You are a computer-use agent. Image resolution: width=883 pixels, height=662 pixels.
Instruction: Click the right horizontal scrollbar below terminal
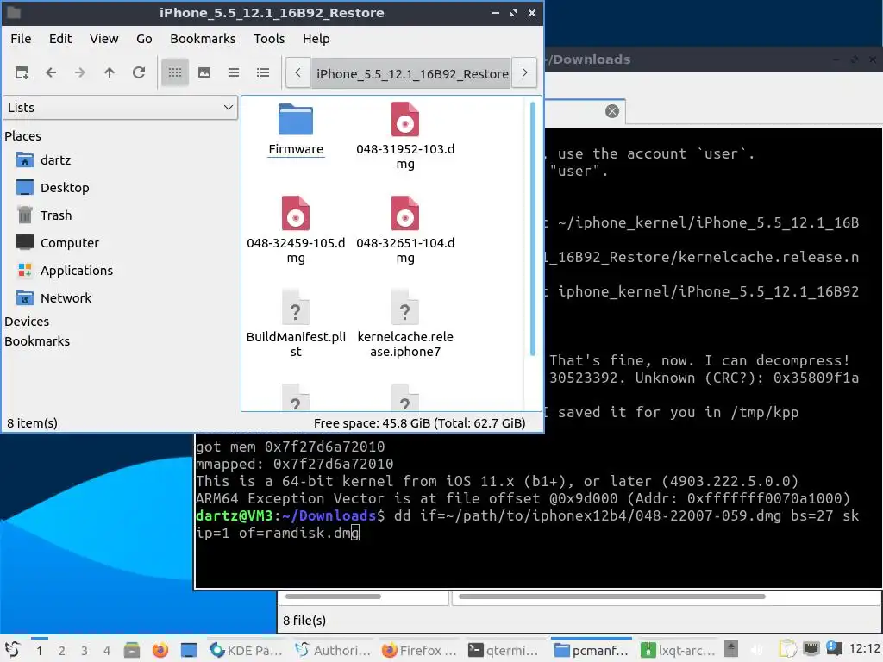(x=611, y=596)
